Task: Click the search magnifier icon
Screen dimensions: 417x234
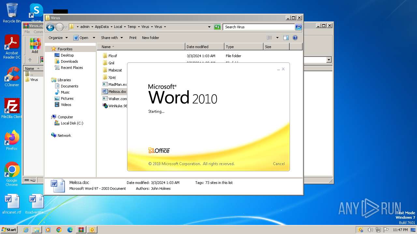Action: [x=298, y=27]
